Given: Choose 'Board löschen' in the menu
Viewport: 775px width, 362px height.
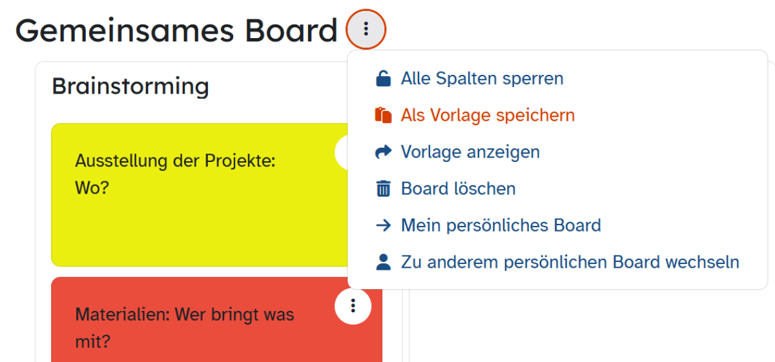Looking at the screenshot, I should [458, 189].
